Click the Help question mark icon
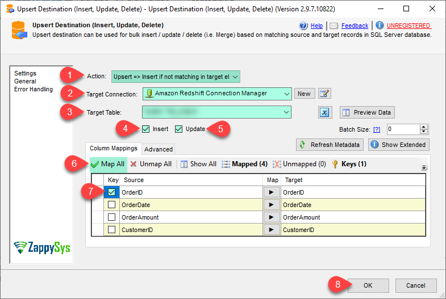This screenshot has width=446, height=299. tap(303, 26)
